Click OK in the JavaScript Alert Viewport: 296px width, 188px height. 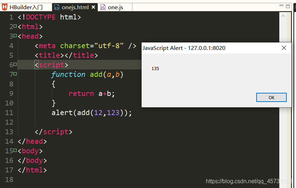271,97
